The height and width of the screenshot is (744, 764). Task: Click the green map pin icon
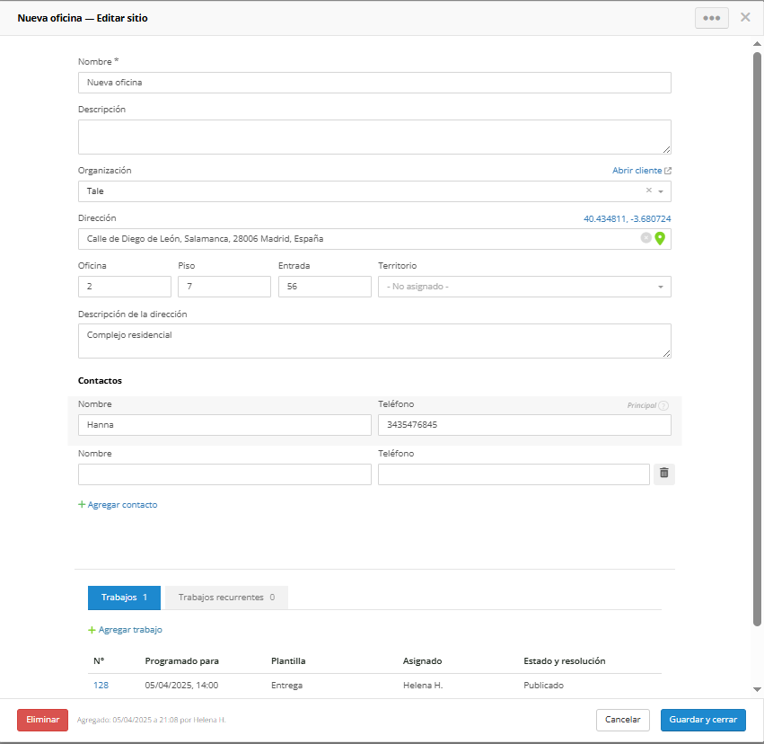(660, 238)
